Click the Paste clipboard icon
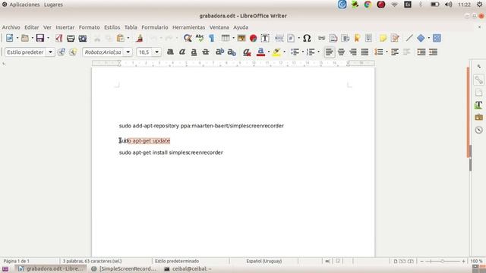This screenshot has height=273, width=486. (120, 38)
